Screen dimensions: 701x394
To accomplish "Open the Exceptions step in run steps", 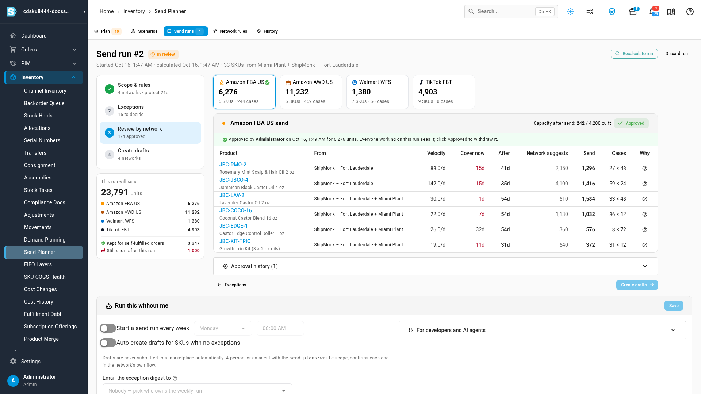I will 150,111.
